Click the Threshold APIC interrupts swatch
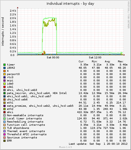The image size is (131, 150). point(4,134)
